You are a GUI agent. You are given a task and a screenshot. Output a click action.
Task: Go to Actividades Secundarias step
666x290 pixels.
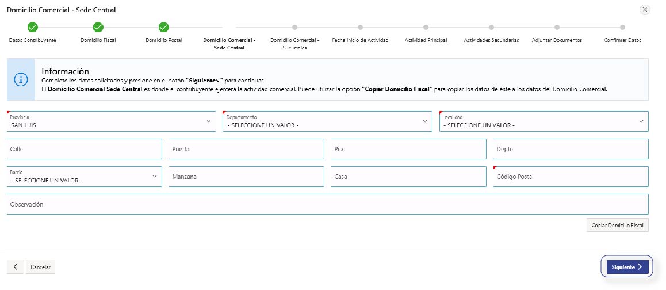(491, 27)
